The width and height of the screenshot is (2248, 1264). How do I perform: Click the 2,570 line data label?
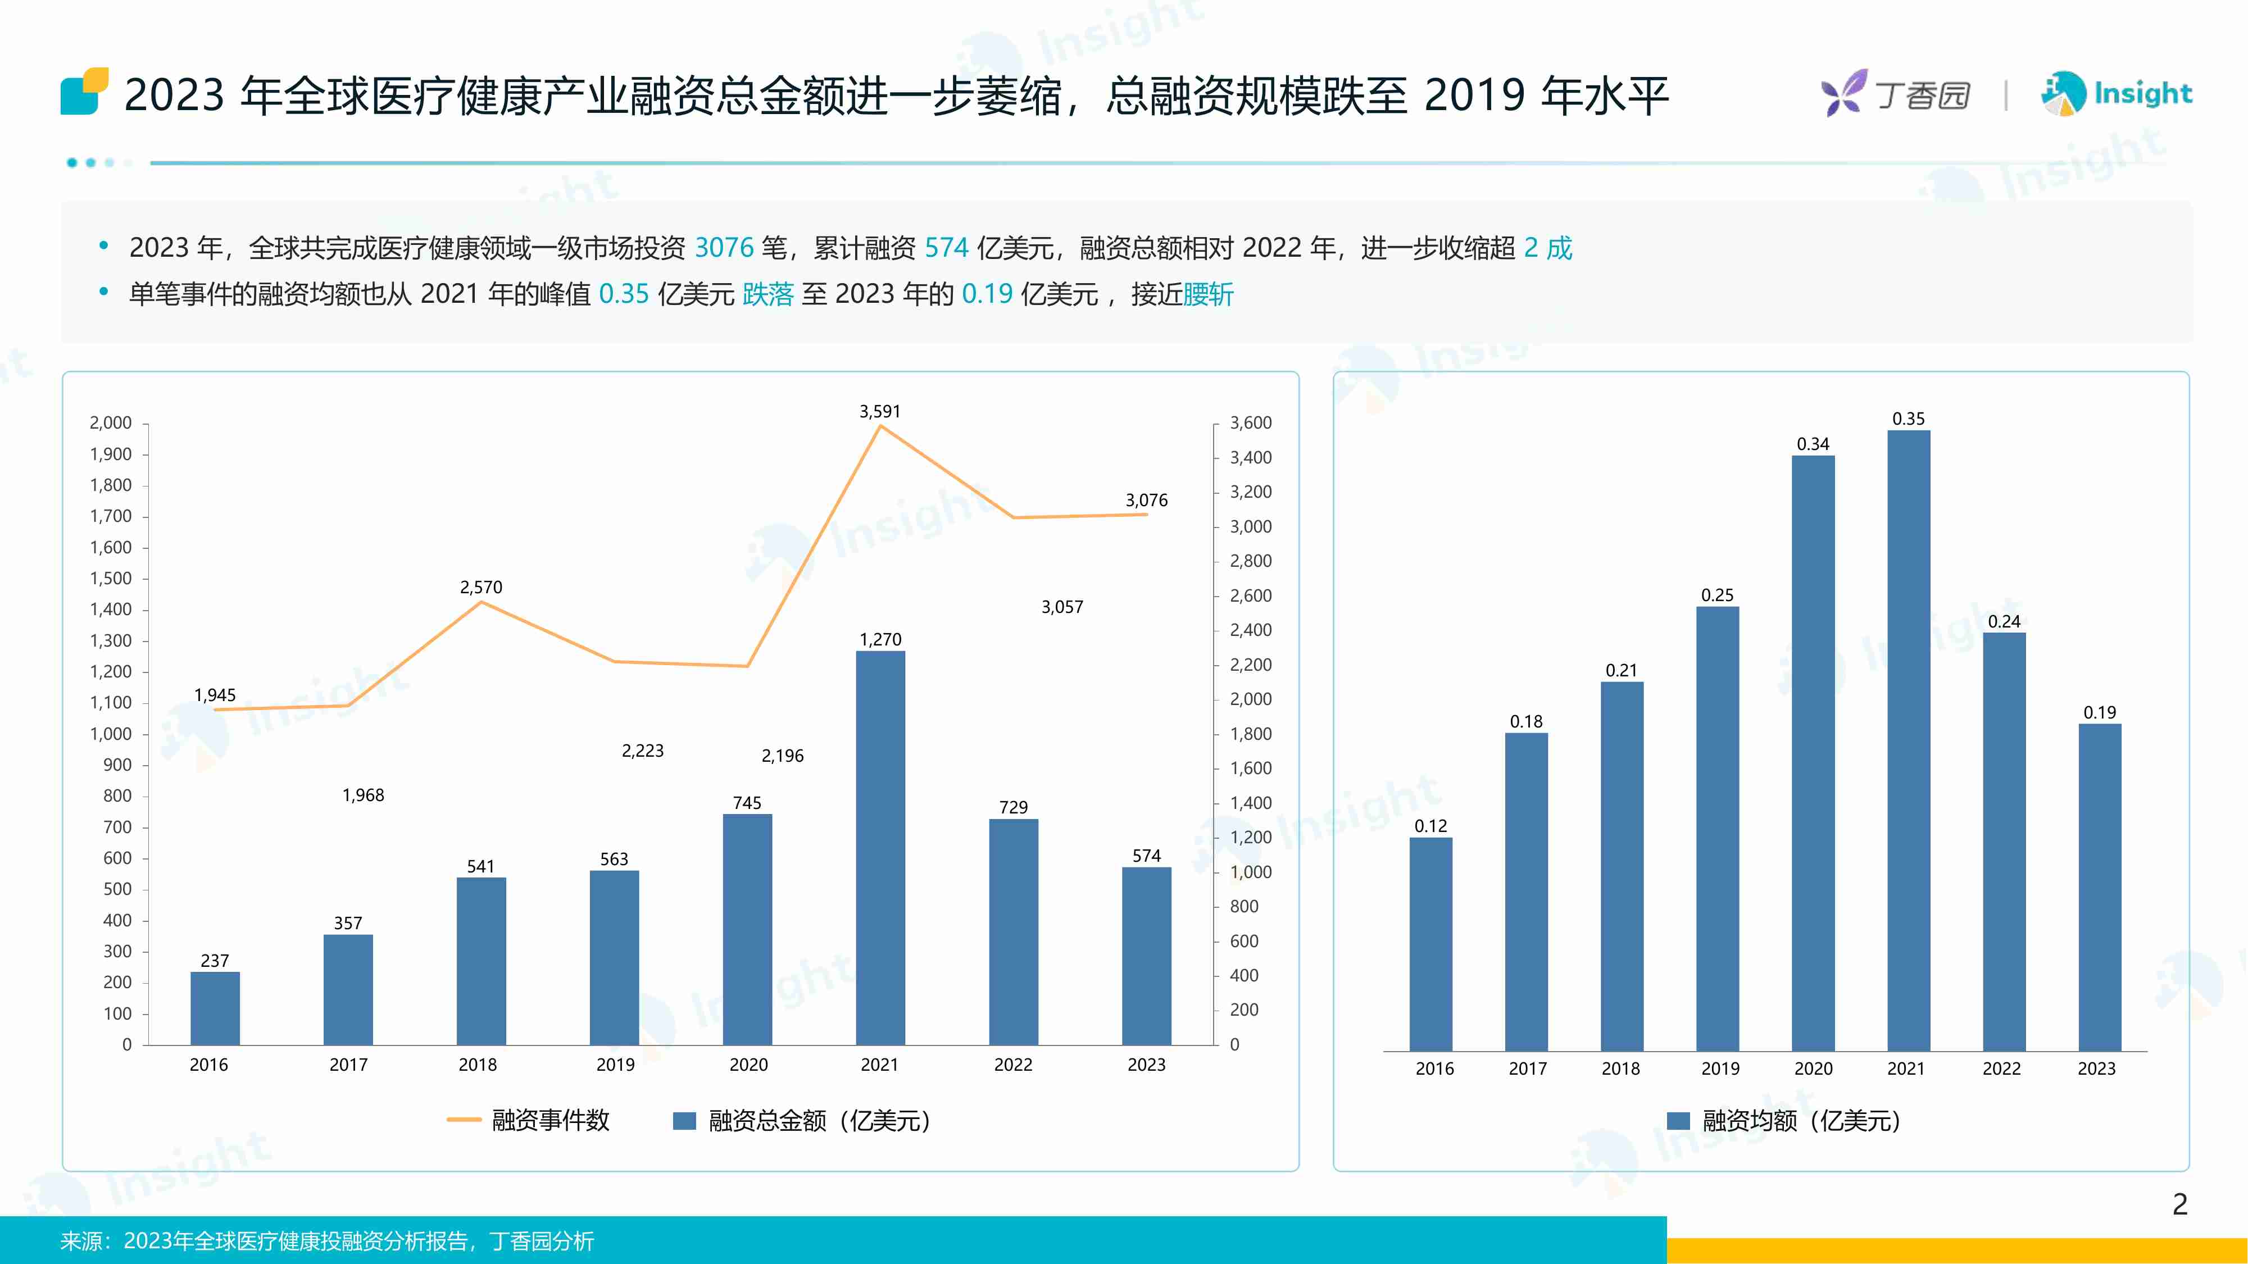(481, 587)
